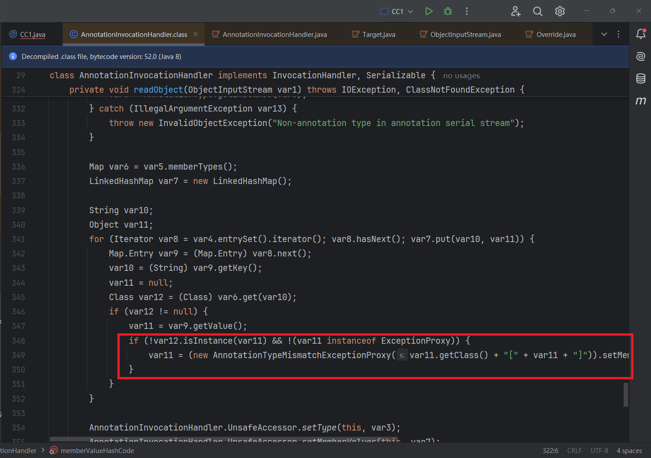Click the info icon on decompiled banner
Image resolution: width=651 pixels, height=458 pixels.
(x=13, y=56)
